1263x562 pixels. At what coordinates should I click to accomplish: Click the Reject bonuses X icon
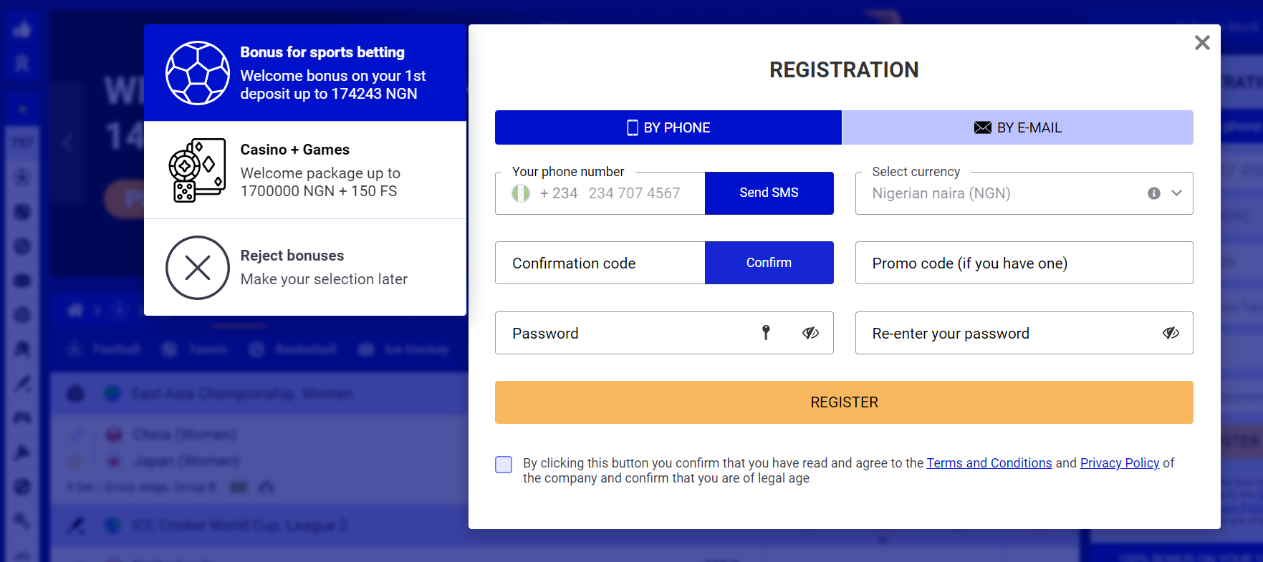(x=198, y=268)
